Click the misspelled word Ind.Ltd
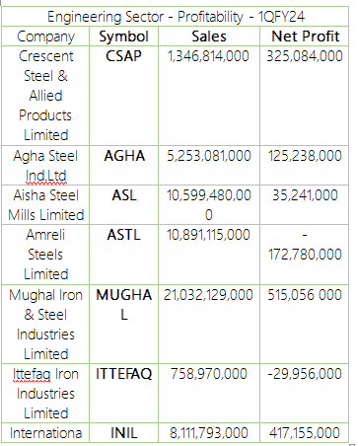The image size is (358, 446). (x=46, y=176)
